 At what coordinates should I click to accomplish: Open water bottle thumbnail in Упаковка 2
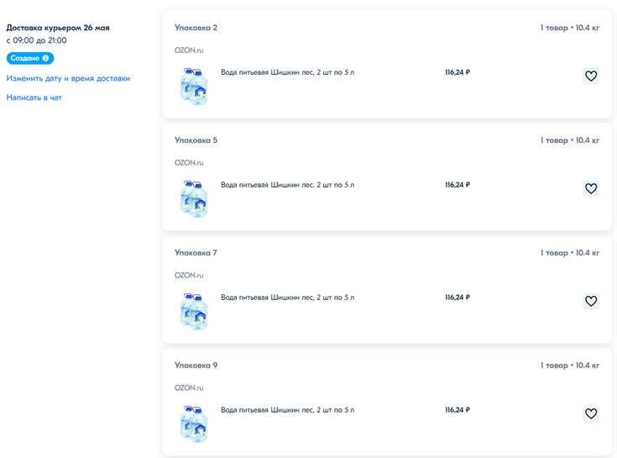tap(194, 86)
